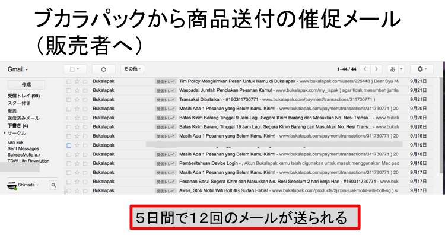Click the chat search magnifier icon
Screen dimensions: 445x235
[53, 185]
